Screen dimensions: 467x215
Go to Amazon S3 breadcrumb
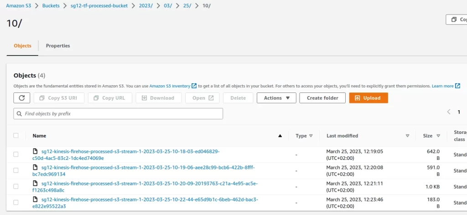pyautogui.click(x=18, y=5)
